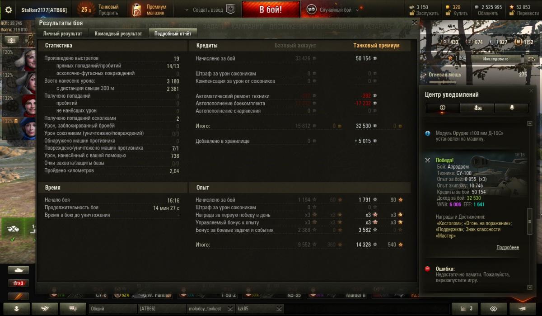Click the vehicle compare scales icon

pos(531,59)
